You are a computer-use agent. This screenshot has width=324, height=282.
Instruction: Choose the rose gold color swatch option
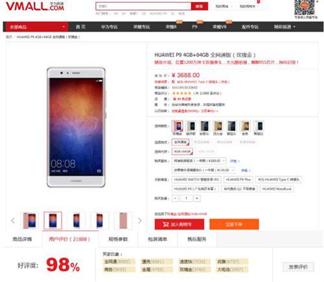click(178, 126)
